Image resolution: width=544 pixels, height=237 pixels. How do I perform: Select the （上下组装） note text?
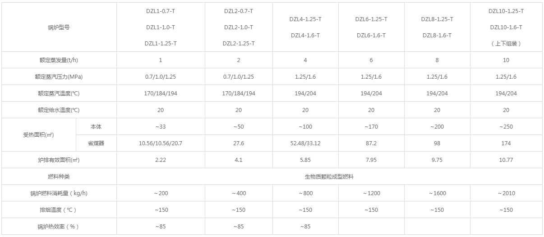506,44
